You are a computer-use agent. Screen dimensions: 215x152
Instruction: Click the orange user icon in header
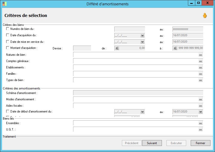205,16
